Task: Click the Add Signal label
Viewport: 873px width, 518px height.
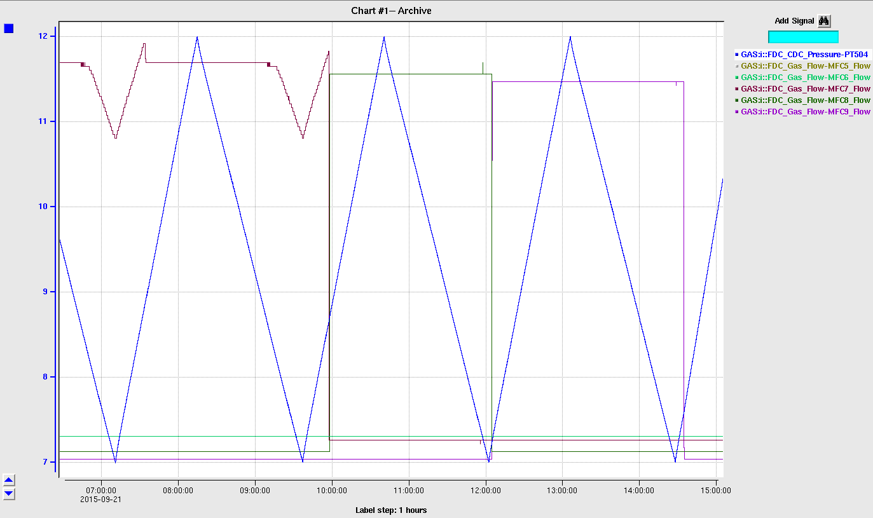Action: coord(794,21)
